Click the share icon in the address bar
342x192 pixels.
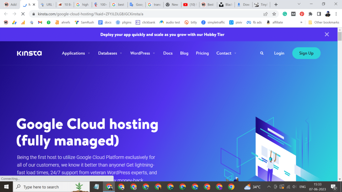(266, 14)
